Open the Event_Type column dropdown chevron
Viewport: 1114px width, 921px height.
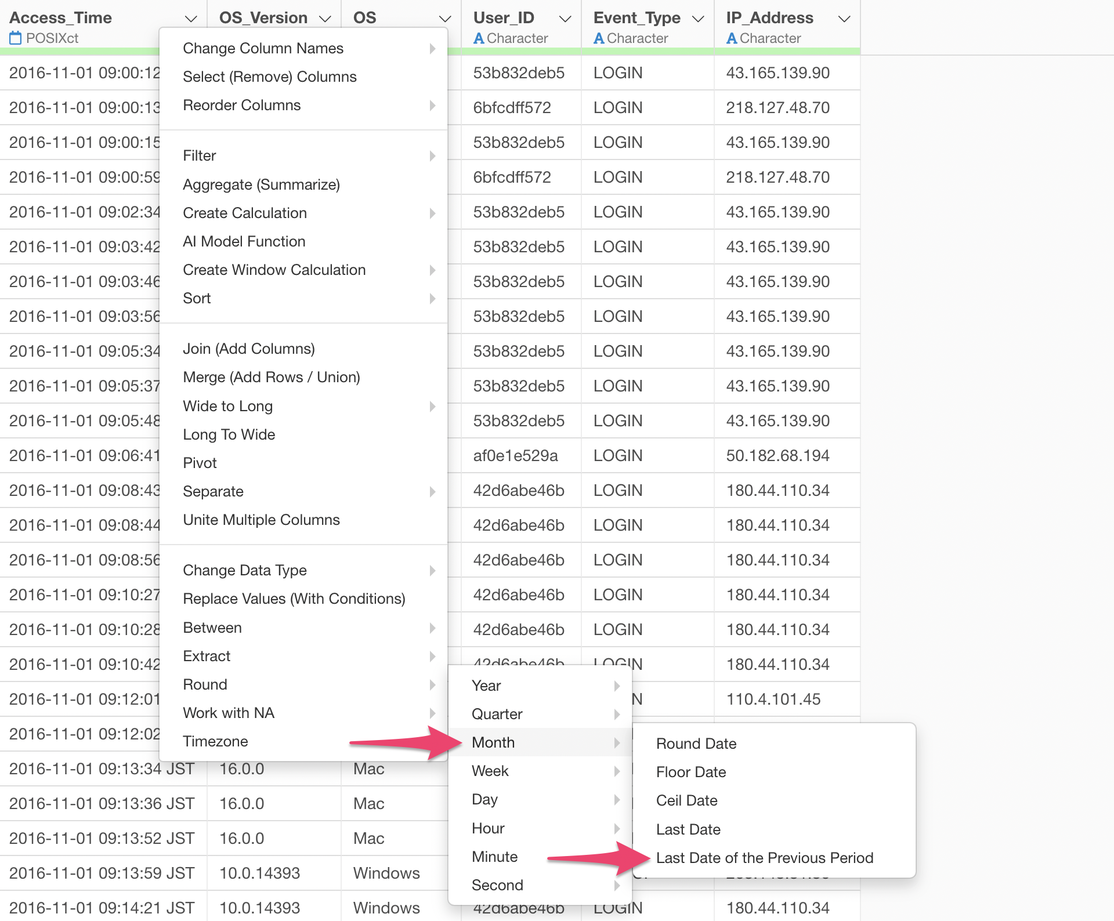(x=698, y=19)
